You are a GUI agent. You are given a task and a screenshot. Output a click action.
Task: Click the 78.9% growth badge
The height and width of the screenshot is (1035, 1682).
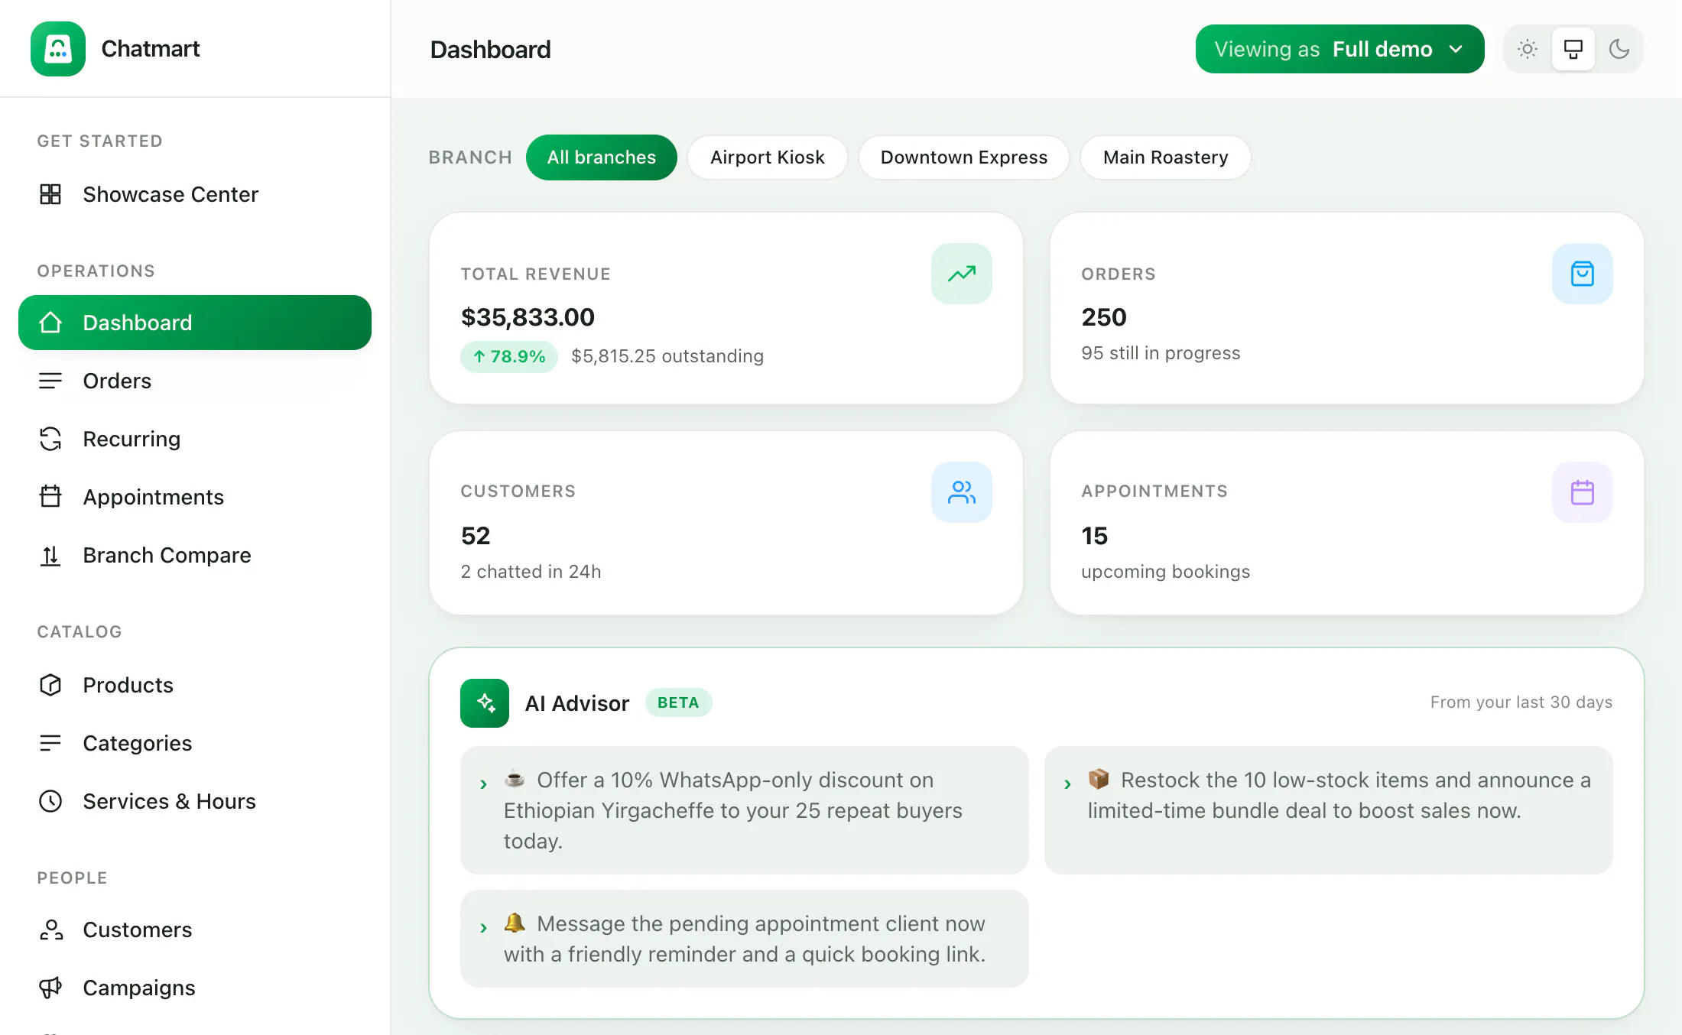coord(509,356)
